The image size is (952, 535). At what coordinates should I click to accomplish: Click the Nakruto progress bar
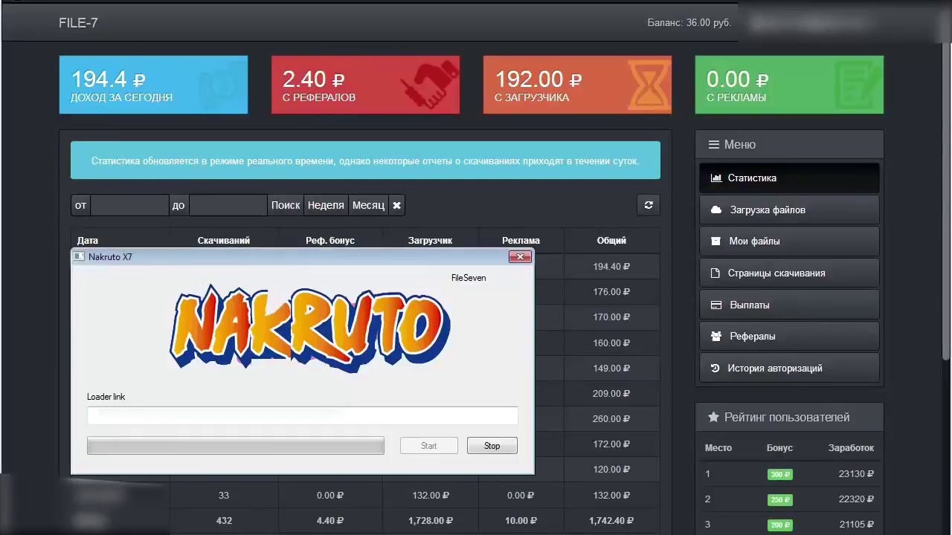pos(236,445)
